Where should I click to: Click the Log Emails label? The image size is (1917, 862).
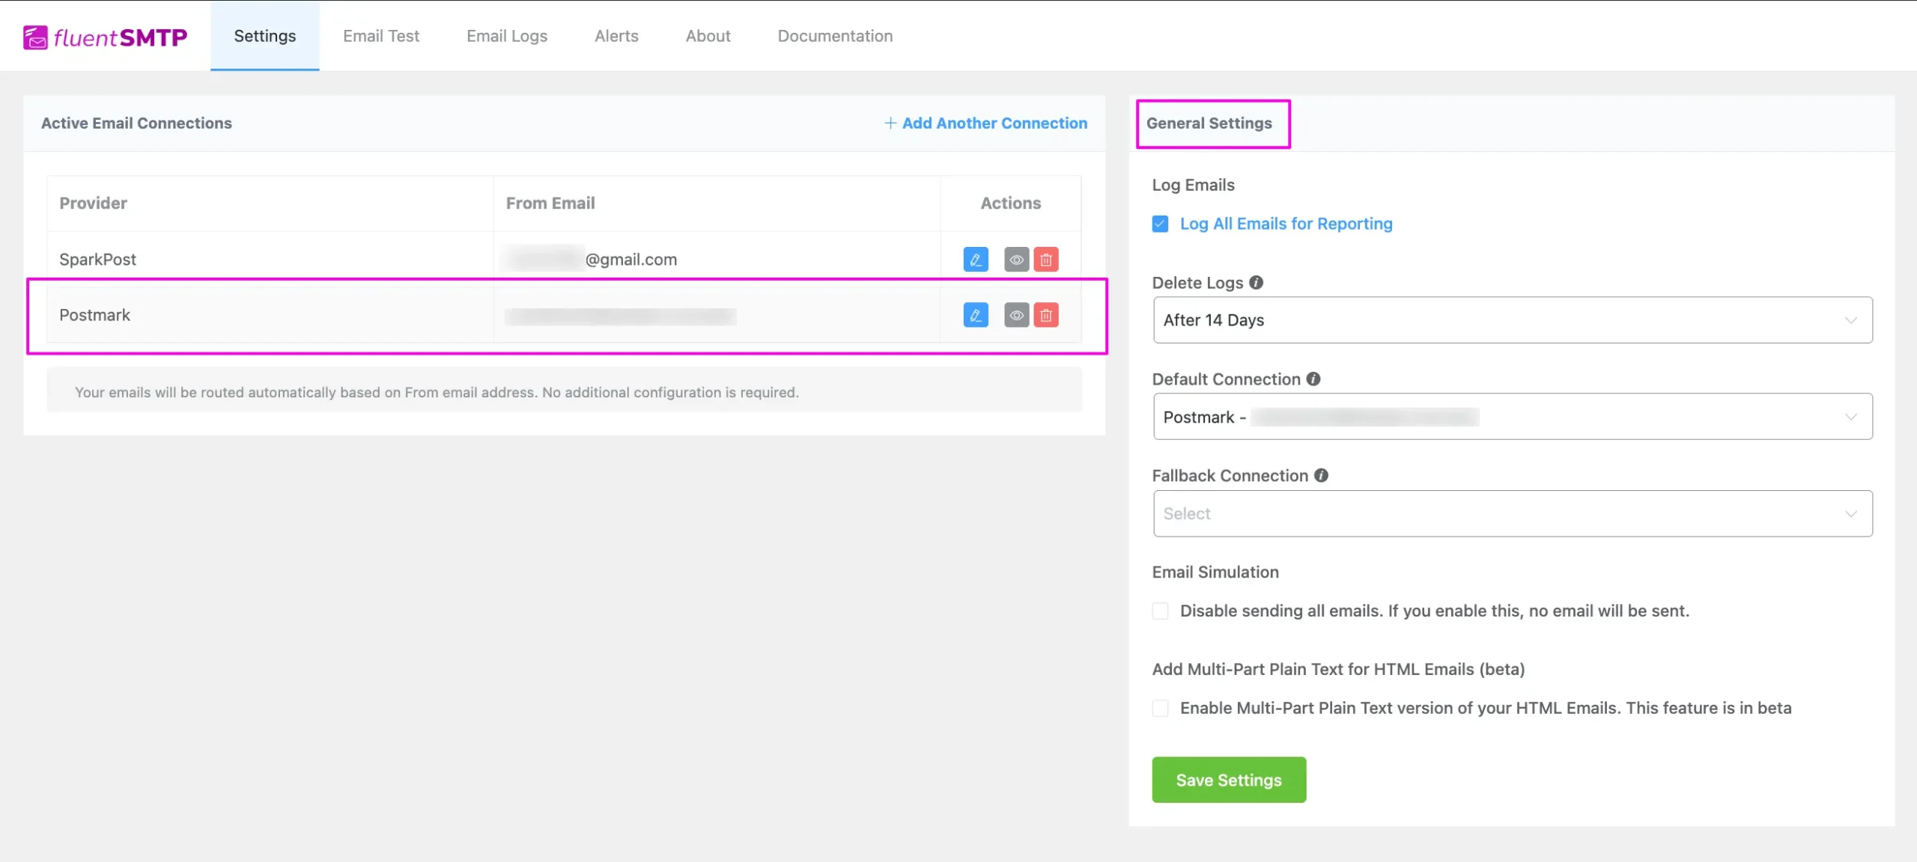[1193, 185]
